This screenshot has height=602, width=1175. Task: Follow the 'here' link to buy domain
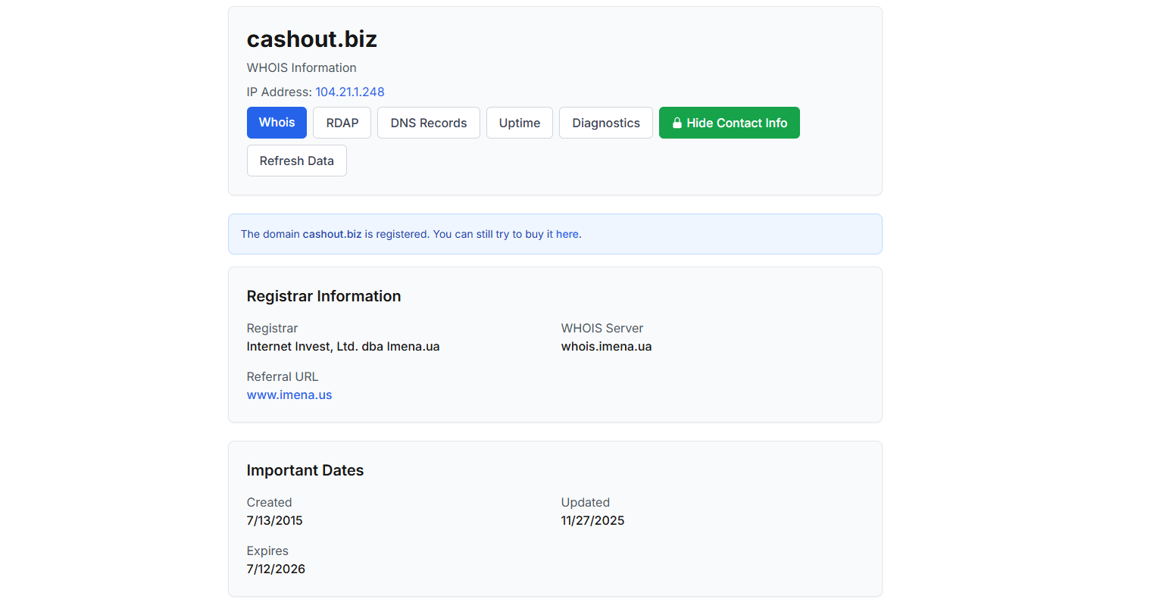coord(567,234)
